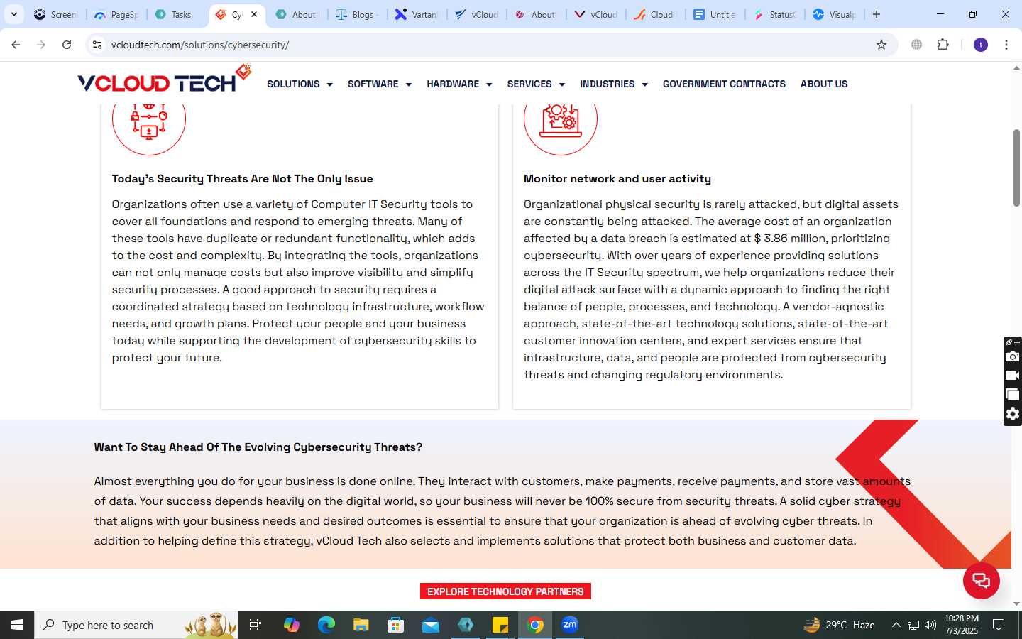The width and height of the screenshot is (1022, 639).
Task: Open Zoom from the taskbar
Action: [570, 625]
